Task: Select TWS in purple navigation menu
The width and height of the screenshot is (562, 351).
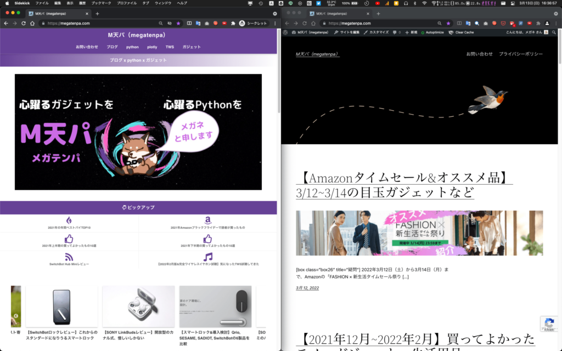Action: (170, 47)
